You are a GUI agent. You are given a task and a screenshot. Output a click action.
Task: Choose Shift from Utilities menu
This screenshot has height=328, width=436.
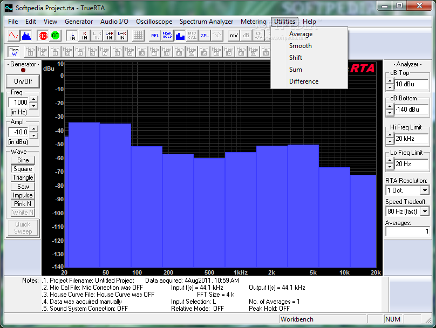(x=309, y=58)
